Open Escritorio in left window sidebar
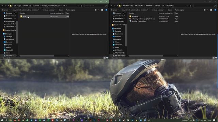Viewport: 218px width, 122px height. point(8,42)
